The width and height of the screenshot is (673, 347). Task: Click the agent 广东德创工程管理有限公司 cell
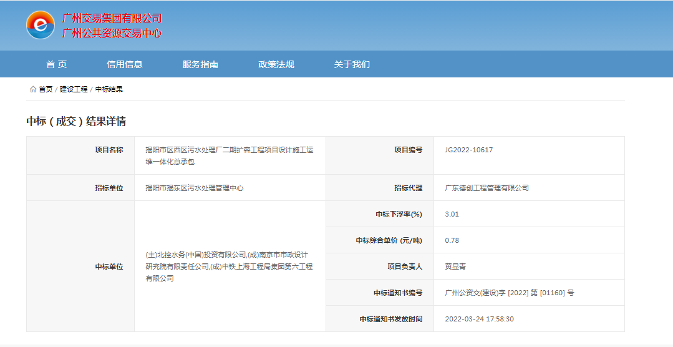pos(487,188)
